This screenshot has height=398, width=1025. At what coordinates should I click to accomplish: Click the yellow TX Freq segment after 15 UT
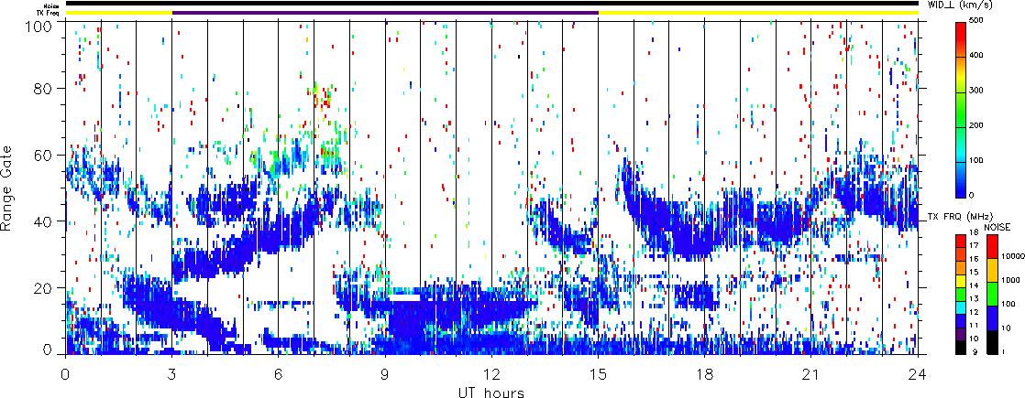[757, 13]
